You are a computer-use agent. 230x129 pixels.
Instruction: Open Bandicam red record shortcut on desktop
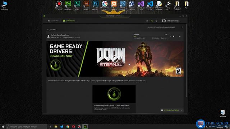pyautogui.click(x=59, y=6)
